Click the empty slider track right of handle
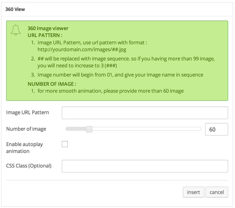The height and width of the screenshot is (208, 235). pos(146,129)
